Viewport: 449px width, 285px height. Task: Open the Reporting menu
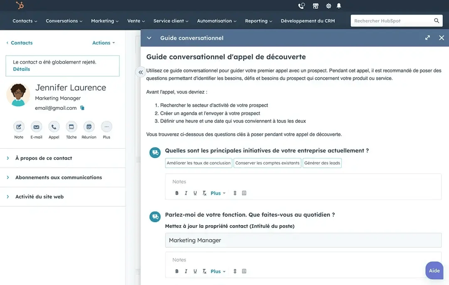click(x=258, y=21)
